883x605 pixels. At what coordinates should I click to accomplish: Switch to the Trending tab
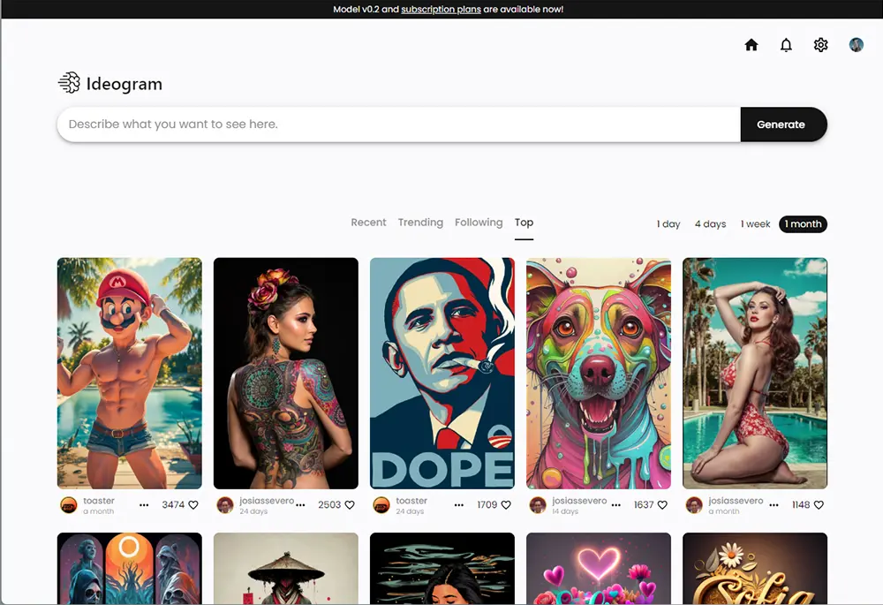[x=420, y=223]
